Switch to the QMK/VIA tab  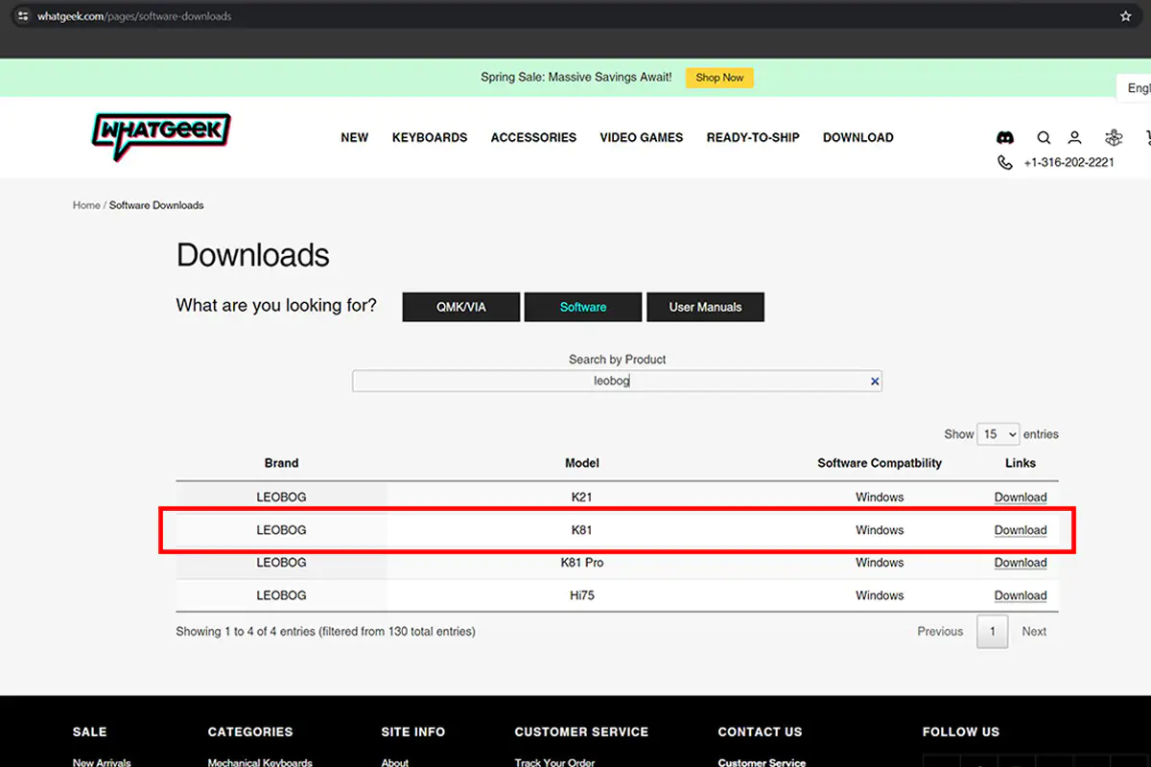click(x=461, y=307)
